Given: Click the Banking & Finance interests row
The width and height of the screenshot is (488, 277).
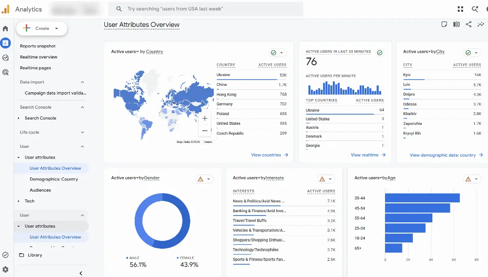Looking at the screenshot, I should 284,211.
